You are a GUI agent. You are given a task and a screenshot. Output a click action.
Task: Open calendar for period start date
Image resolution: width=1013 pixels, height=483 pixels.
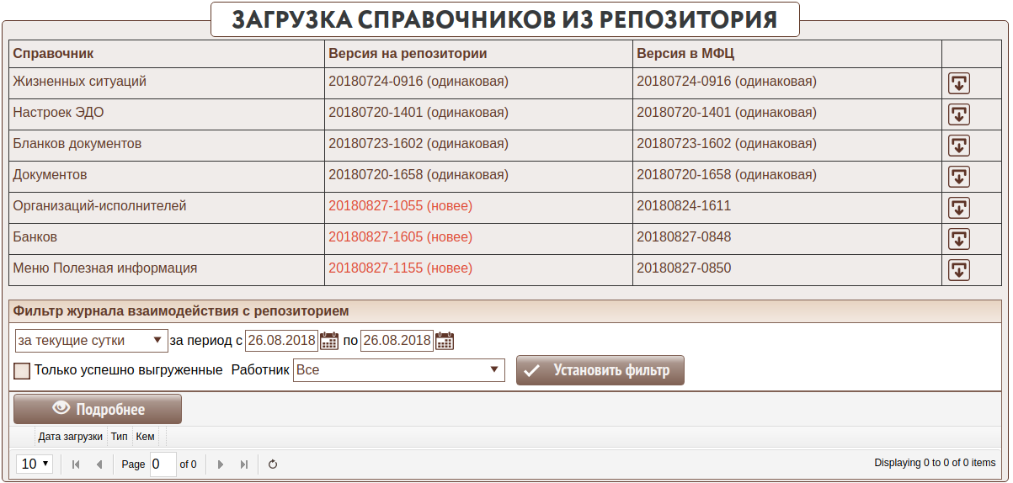click(x=329, y=341)
